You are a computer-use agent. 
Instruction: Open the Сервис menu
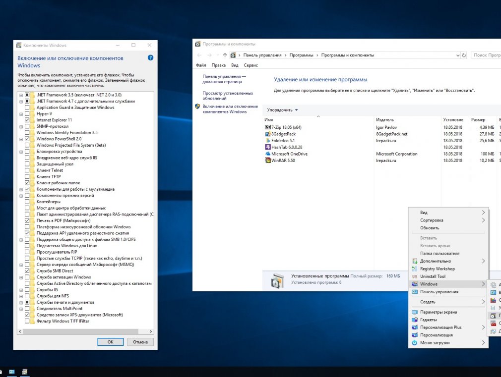click(x=251, y=65)
